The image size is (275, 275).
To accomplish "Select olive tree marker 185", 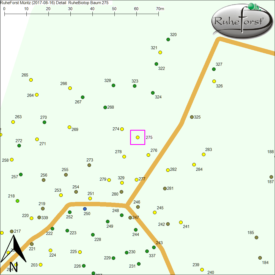I will click(257, 238).
